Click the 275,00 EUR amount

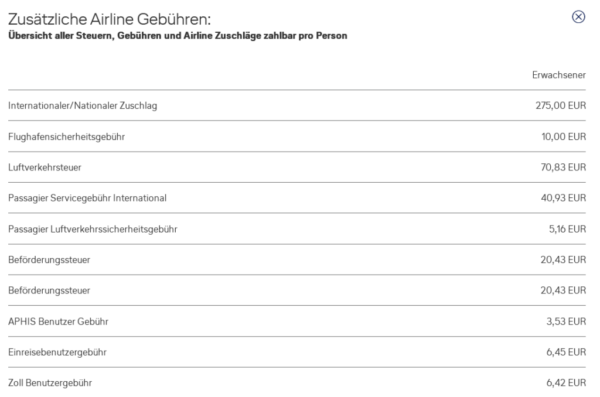coord(560,106)
